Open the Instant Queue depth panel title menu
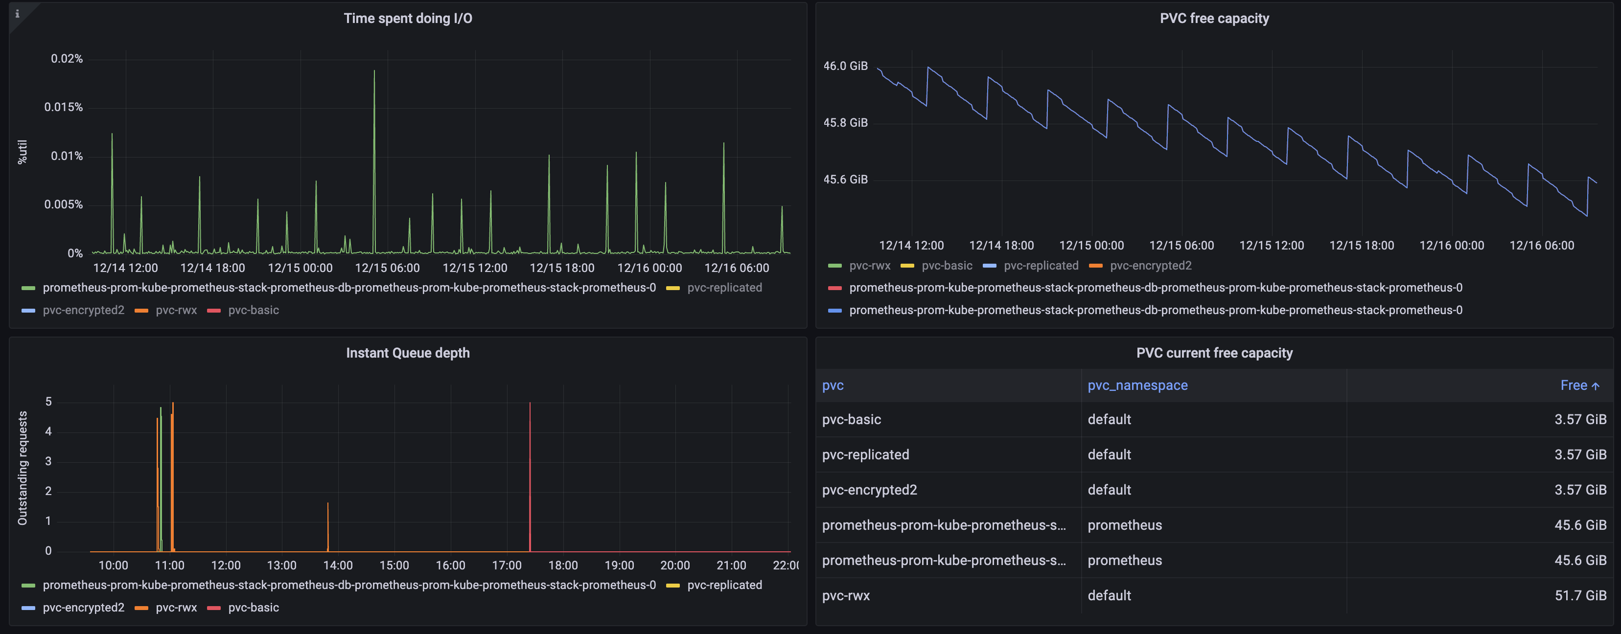The image size is (1621, 634). click(408, 353)
